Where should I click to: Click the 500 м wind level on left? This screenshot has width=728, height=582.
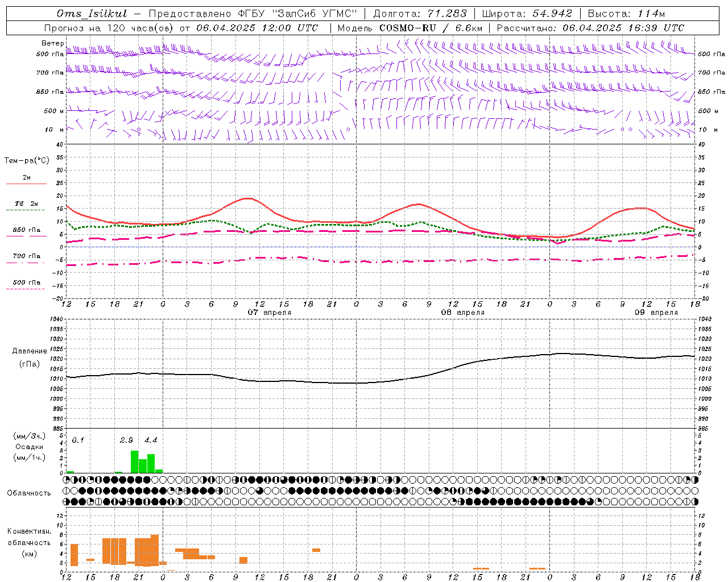(x=53, y=111)
